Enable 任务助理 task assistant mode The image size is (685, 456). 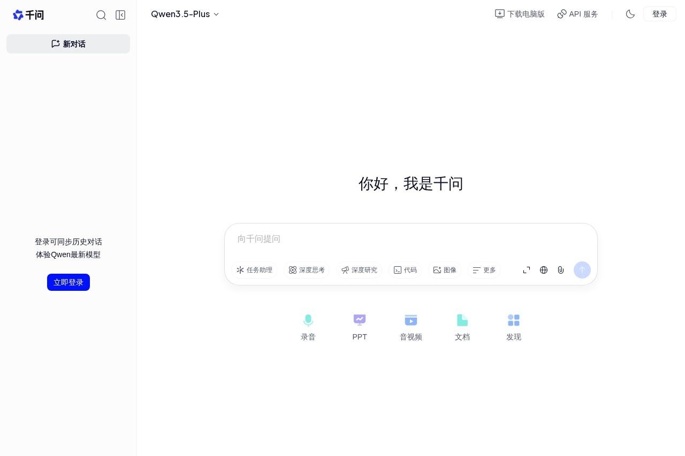pos(255,270)
